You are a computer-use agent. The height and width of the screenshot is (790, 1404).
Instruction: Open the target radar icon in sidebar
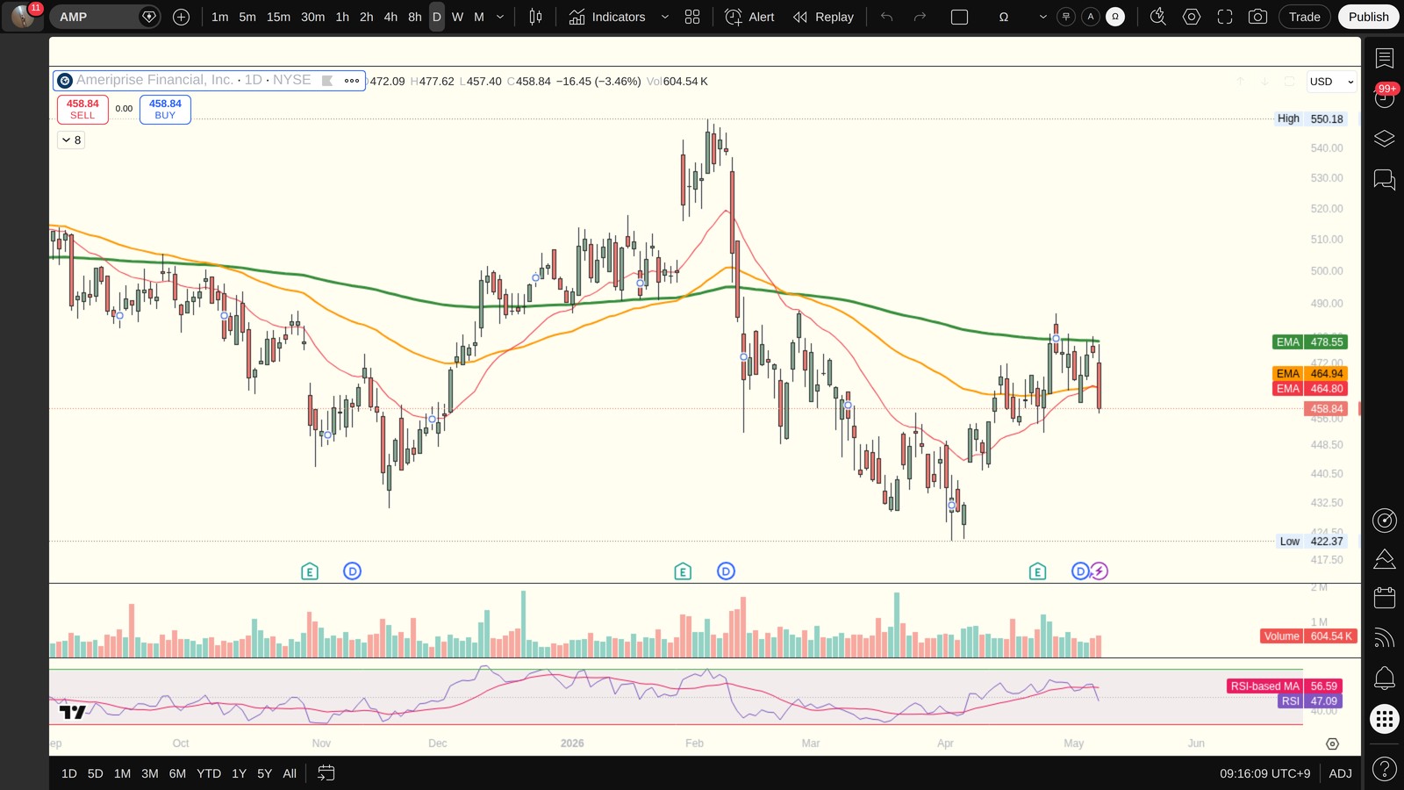click(1385, 521)
